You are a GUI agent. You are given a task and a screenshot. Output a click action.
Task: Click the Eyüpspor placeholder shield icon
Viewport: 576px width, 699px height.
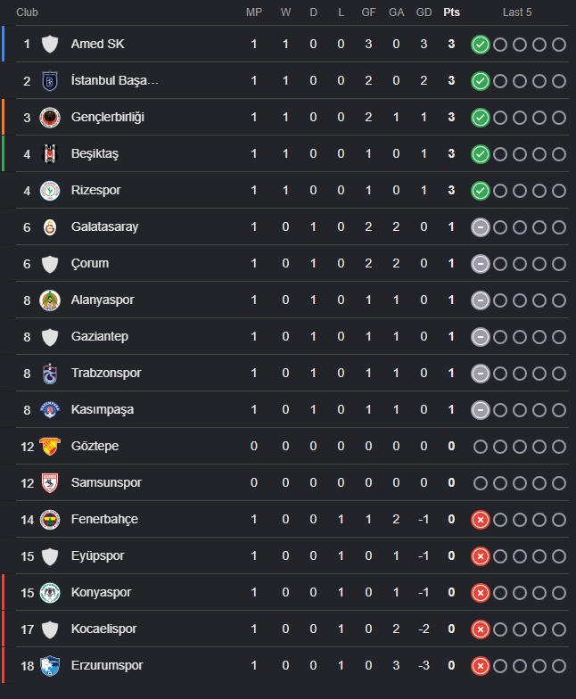tap(50, 556)
